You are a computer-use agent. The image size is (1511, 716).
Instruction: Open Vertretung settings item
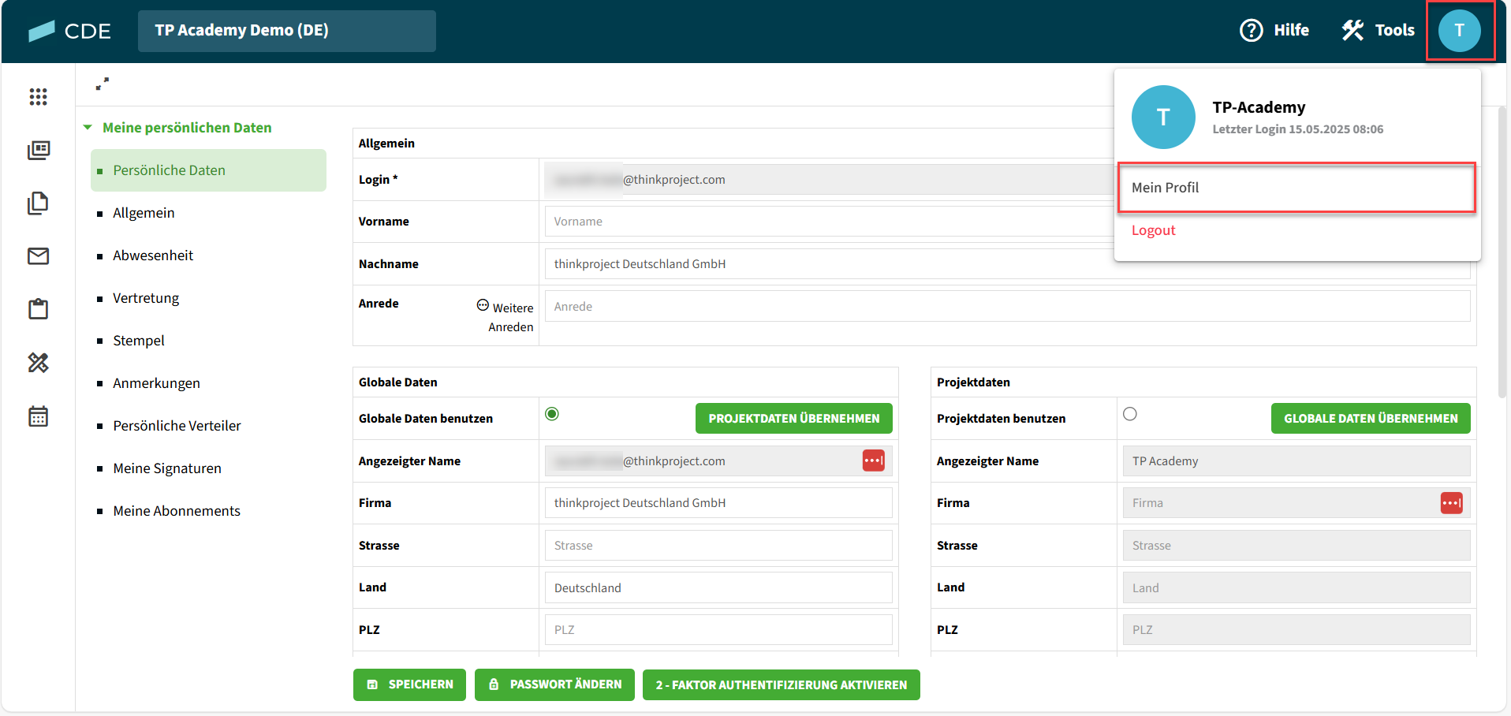tap(146, 298)
